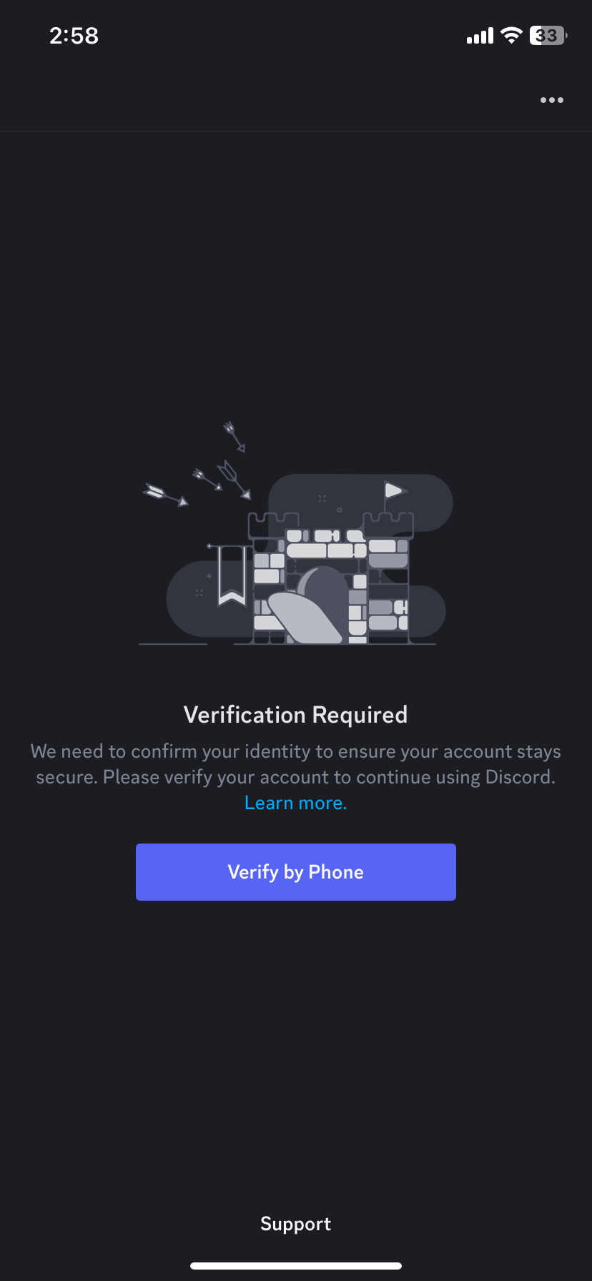Open the Learn more link
This screenshot has width=592, height=1281.
tap(295, 803)
